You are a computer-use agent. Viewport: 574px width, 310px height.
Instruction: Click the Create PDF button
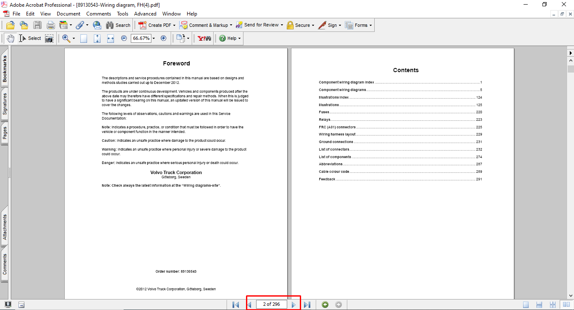pos(155,25)
